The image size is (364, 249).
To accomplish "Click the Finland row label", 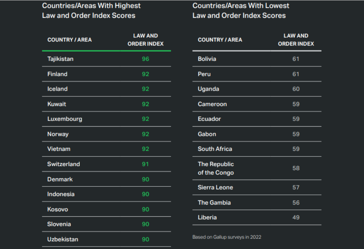I will [57, 74].
